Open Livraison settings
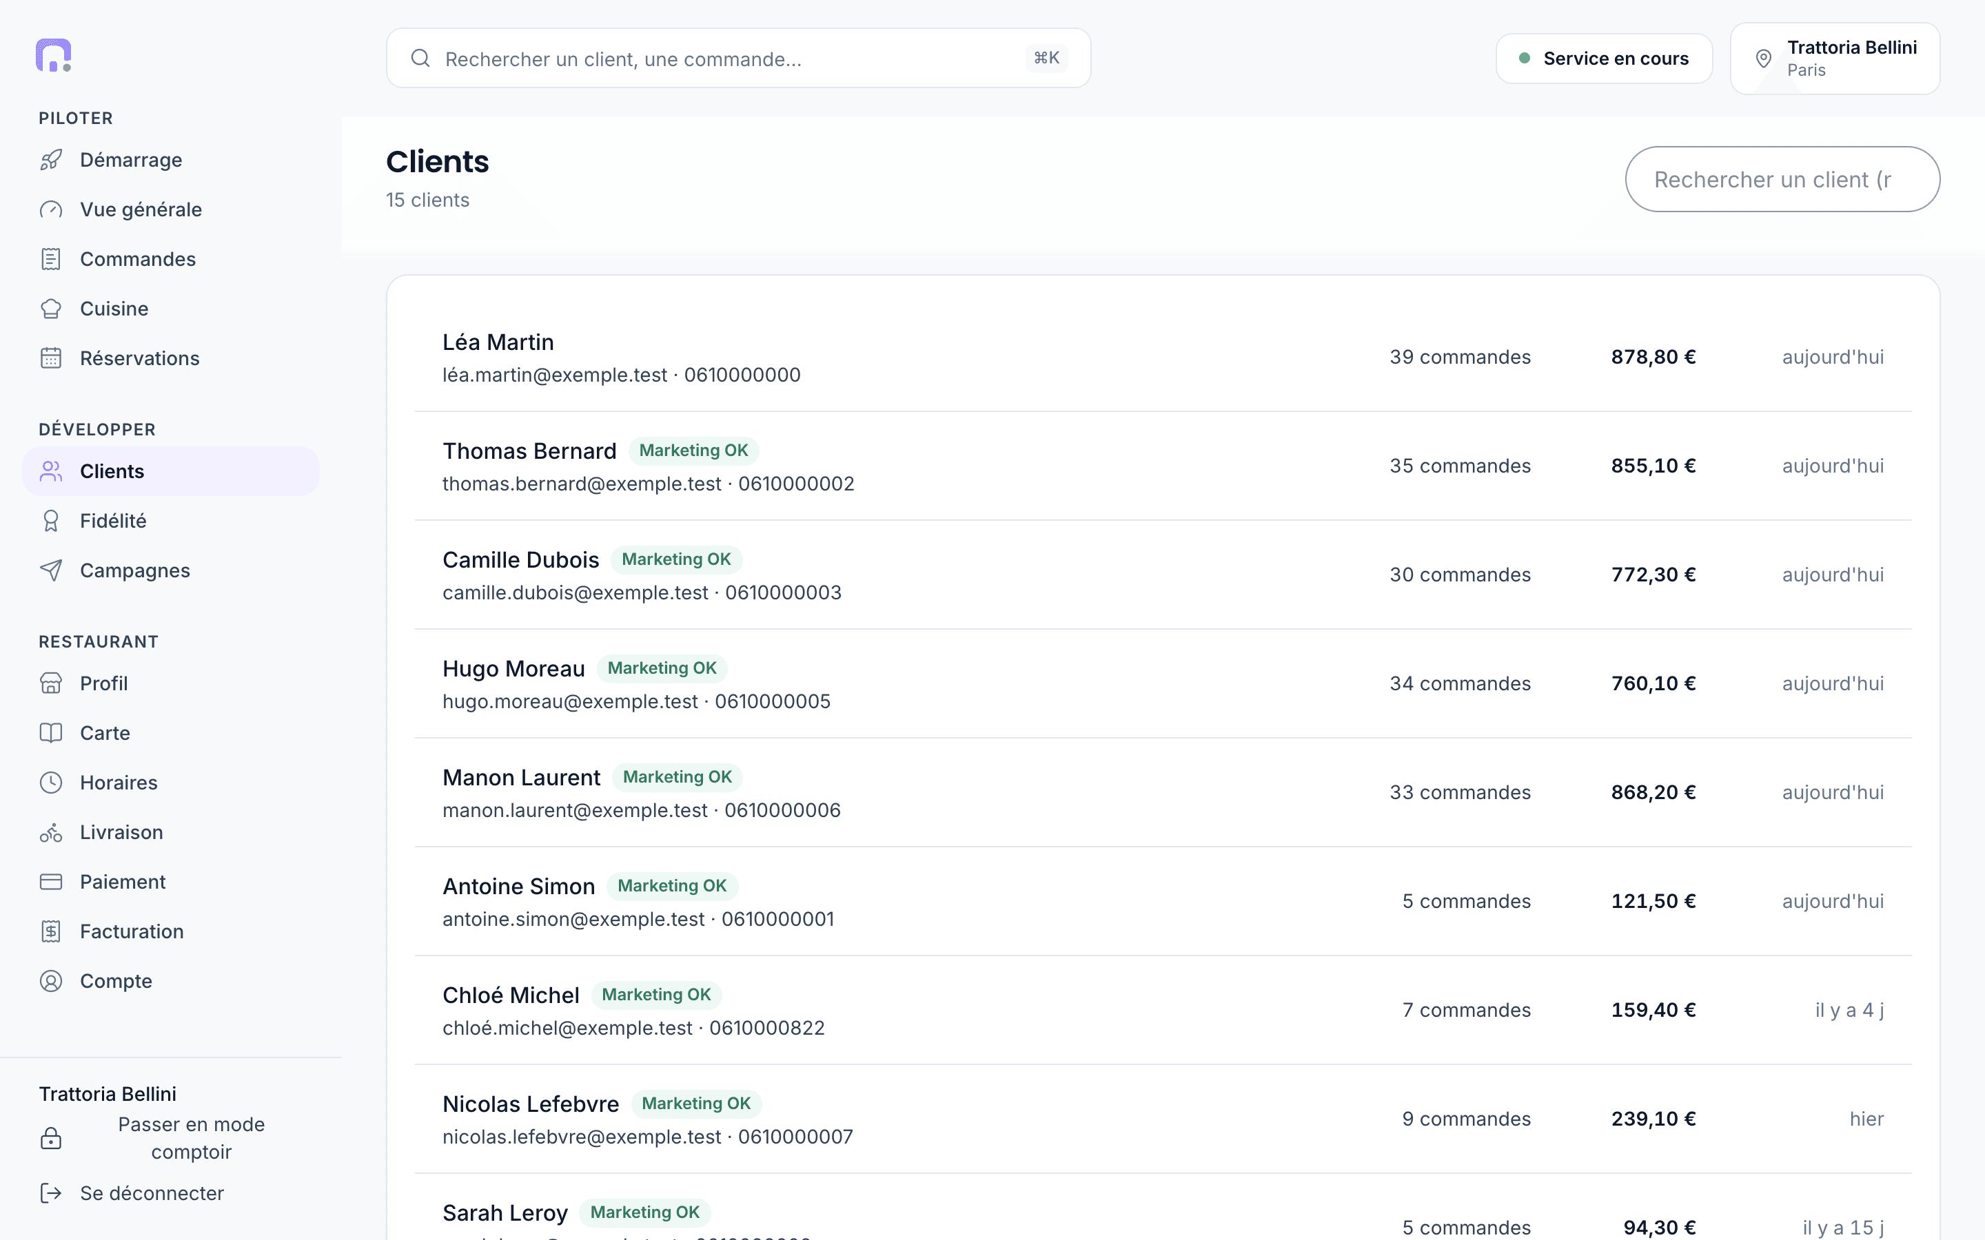1985x1240 pixels. pos(171,832)
